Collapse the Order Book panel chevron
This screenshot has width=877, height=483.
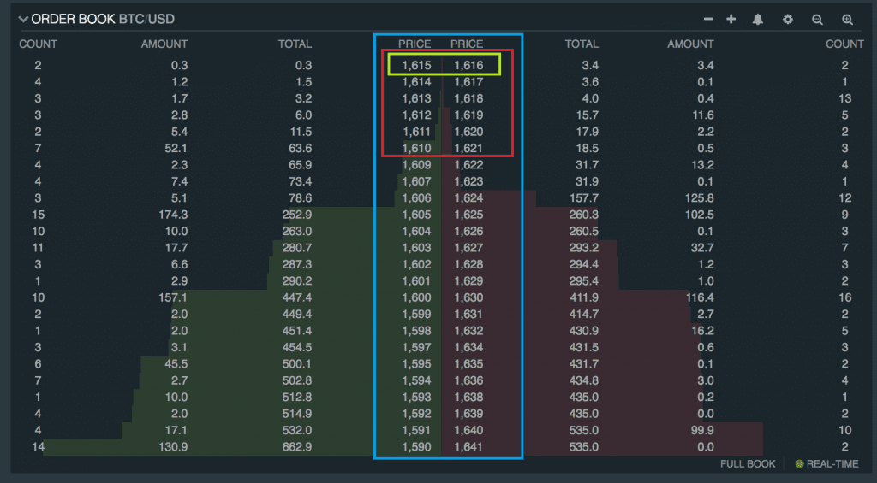pyautogui.click(x=23, y=19)
